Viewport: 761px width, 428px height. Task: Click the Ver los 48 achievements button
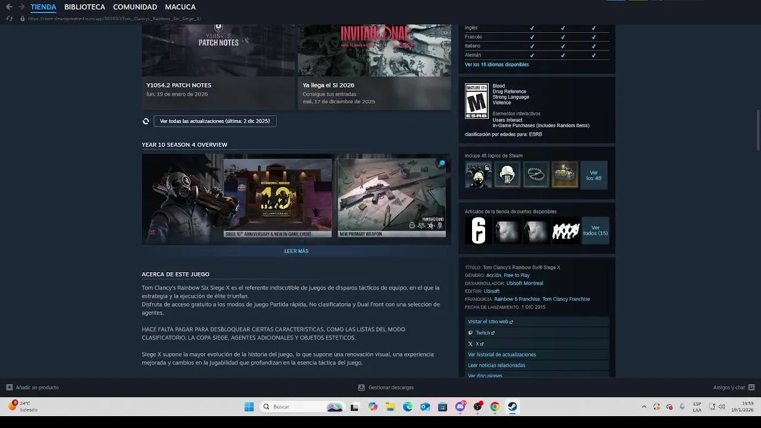tap(593, 175)
